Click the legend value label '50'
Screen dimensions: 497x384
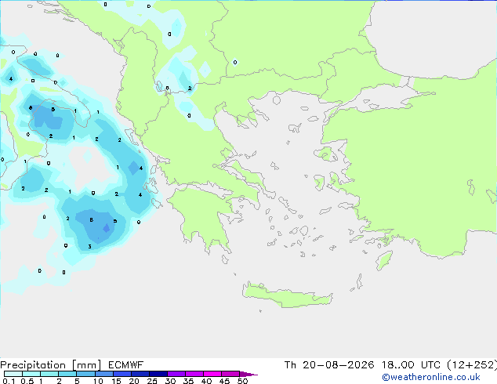(242, 381)
